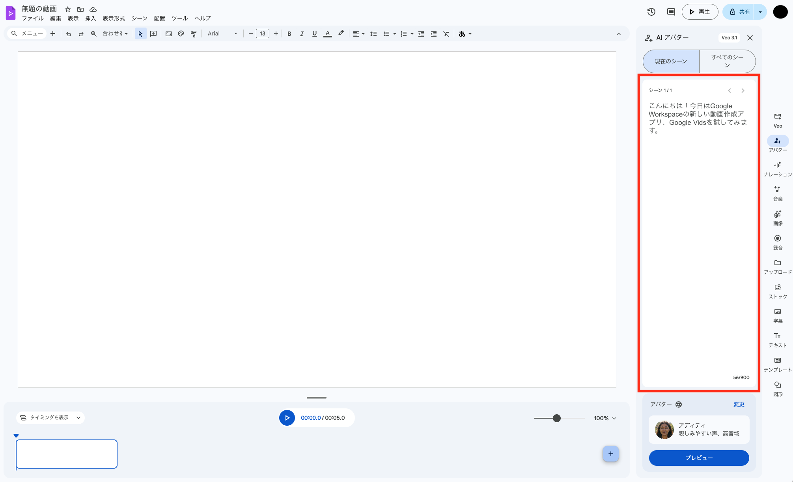Star the 無題の動画 document
Viewport: 793px width, 482px height.
(x=68, y=9)
